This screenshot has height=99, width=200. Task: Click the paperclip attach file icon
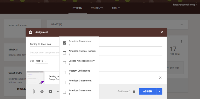pos(33,91)
